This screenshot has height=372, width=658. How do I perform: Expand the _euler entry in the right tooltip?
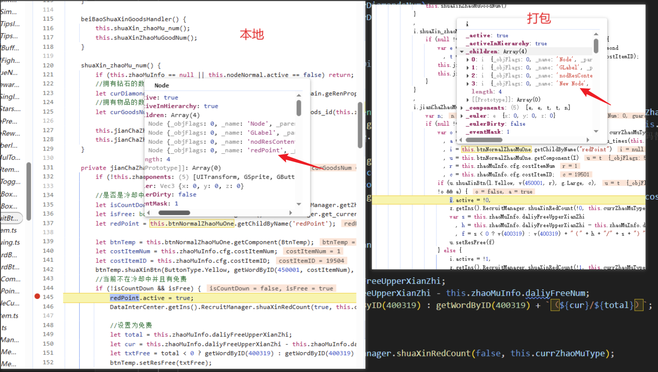(462, 116)
